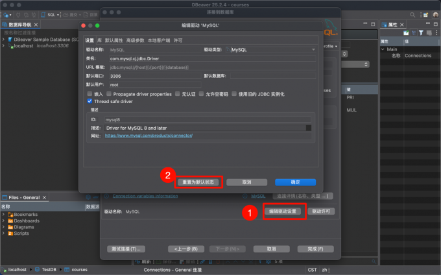The image size is (441, 275).
Task: Close the 属性 tab with its X
Action: coord(402,25)
